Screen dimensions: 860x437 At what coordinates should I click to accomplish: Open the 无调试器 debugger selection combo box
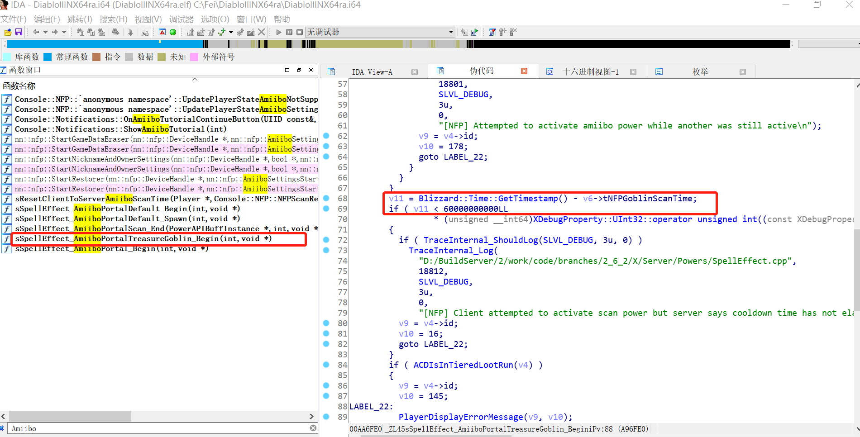(x=380, y=32)
